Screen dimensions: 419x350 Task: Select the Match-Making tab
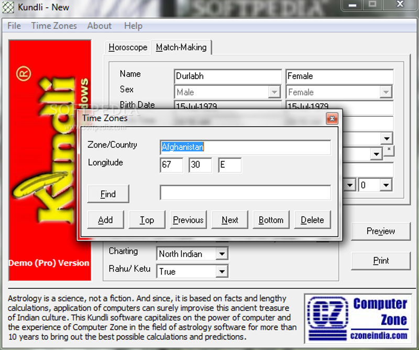click(181, 47)
